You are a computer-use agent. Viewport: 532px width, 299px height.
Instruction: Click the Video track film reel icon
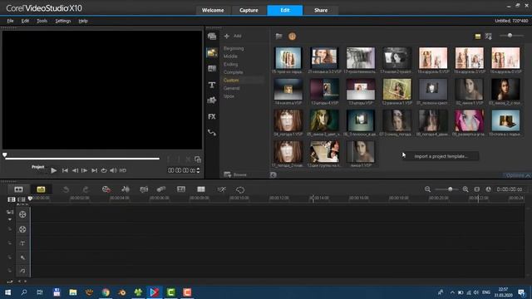[22, 214]
